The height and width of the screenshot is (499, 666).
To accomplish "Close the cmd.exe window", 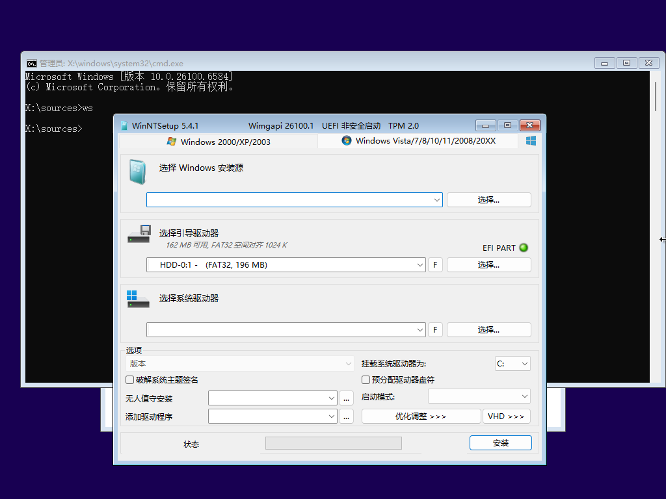I will pyautogui.click(x=648, y=63).
